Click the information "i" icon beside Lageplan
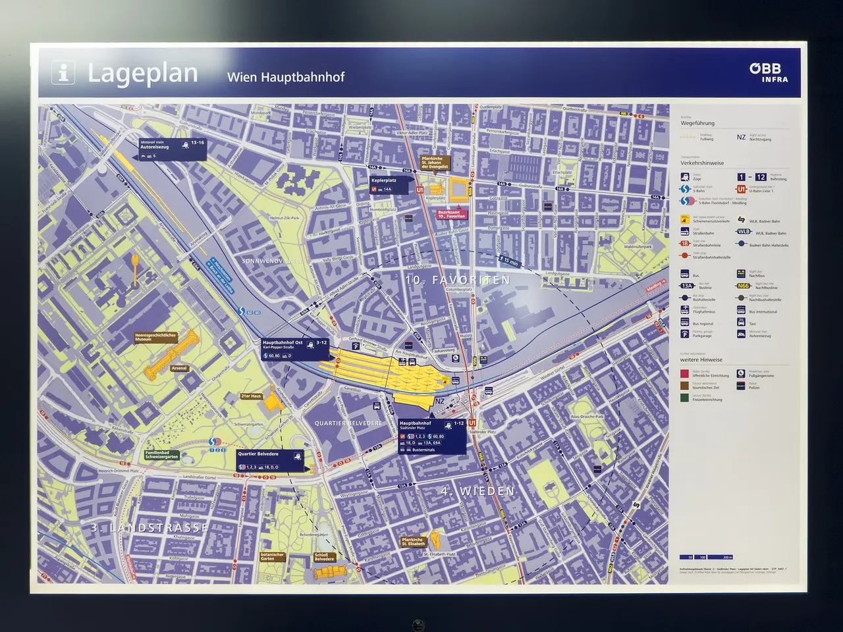This screenshot has height=632, width=843. 63,73
